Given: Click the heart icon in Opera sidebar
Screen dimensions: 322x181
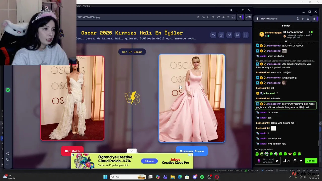Looking at the screenshot, I should click(x=8, y=154).
